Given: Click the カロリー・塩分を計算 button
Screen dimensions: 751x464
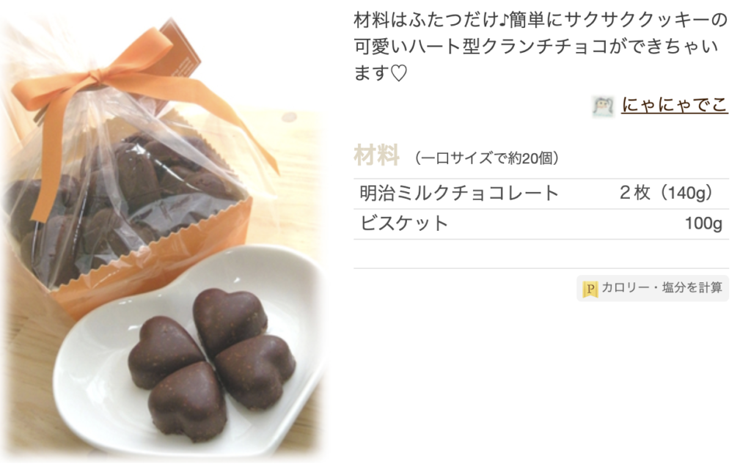Looking at the screenshot, I should (652, 288).
